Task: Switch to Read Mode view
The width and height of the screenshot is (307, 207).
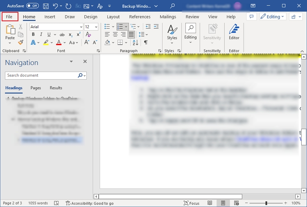Action: 210,203
